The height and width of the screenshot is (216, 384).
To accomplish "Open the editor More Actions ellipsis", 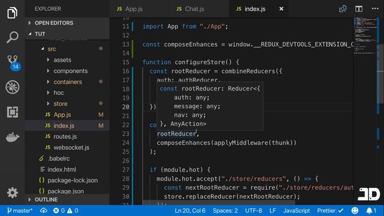I will [x=375, y=8].
